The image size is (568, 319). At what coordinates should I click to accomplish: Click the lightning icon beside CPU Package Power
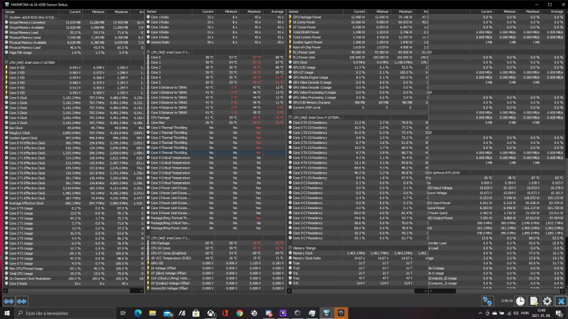290,17
